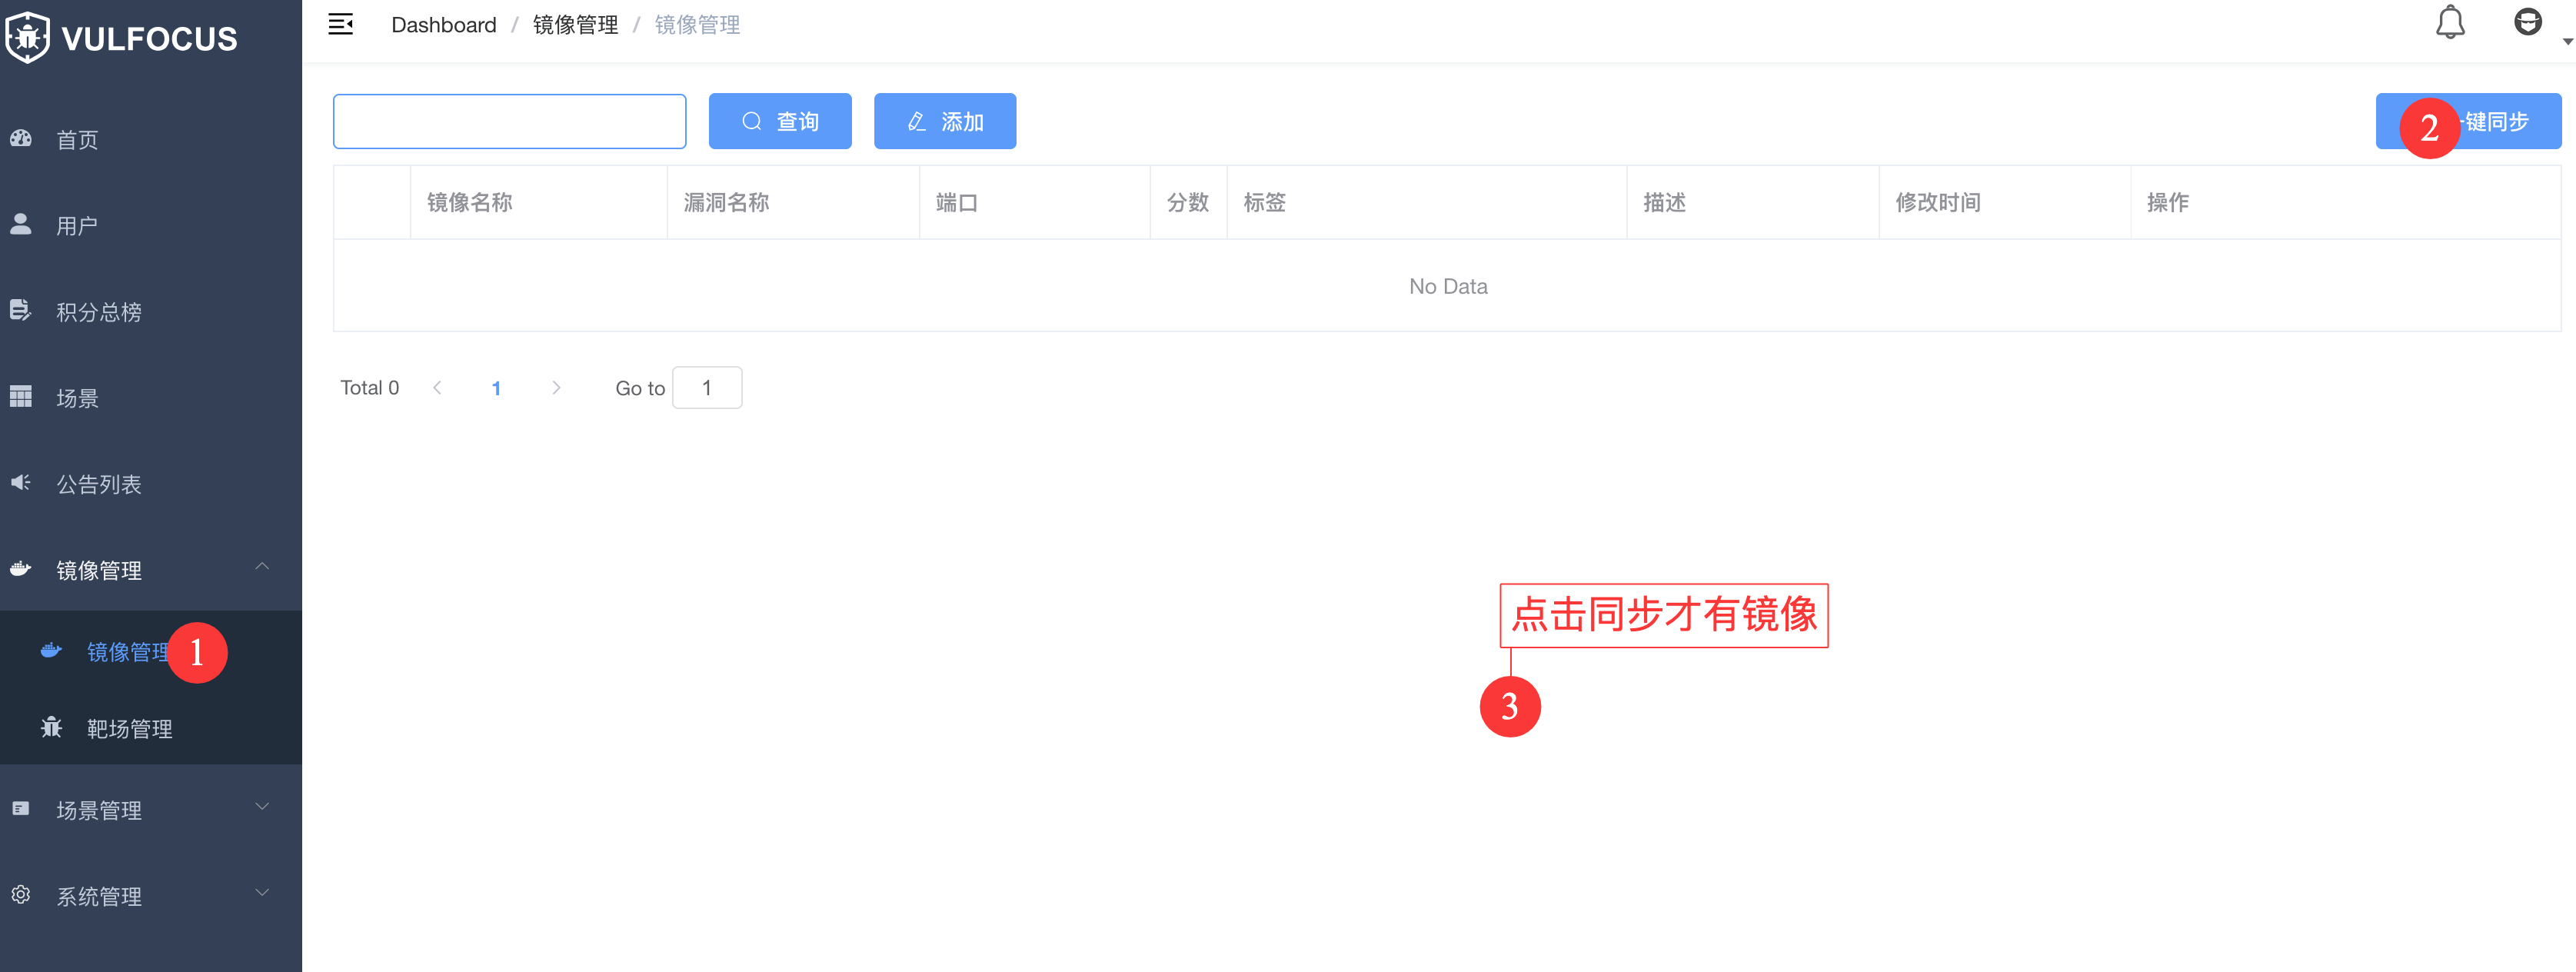Open 公告列表 megaphone icon
This screenshot has width=2576, height=972.
[x=21, y=483]
